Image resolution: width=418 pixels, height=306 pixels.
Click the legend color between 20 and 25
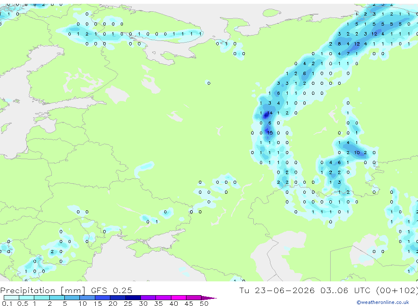coord(118,298)
